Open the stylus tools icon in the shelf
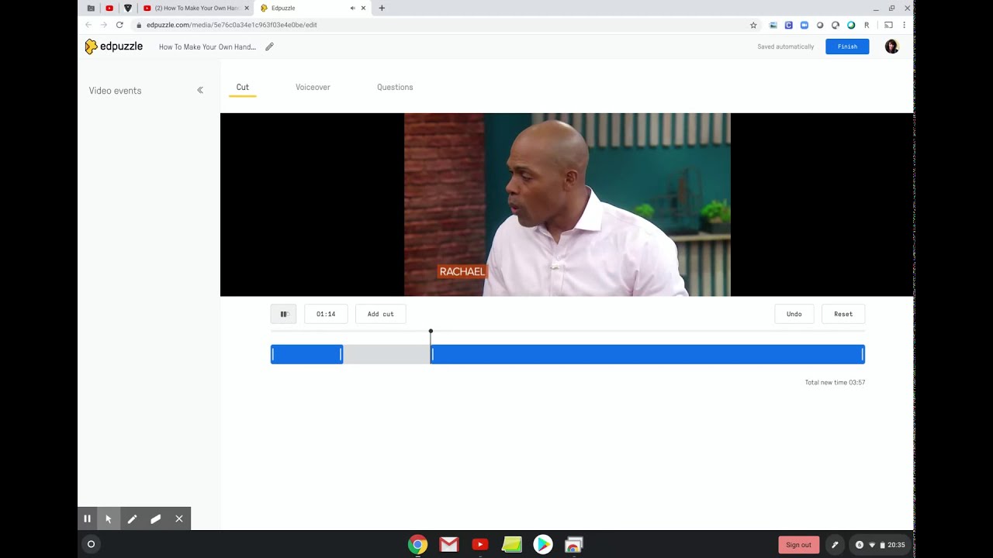The width and height of the screenshot is (993, 558). [835, 545]
